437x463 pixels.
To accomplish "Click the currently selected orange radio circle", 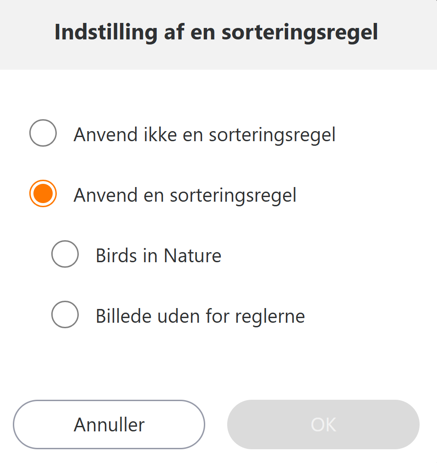I will click(x=43, y=193).
